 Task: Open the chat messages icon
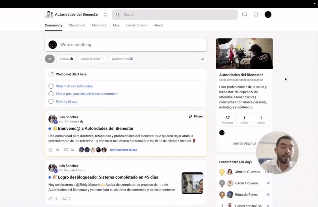(x=244, y=14)
